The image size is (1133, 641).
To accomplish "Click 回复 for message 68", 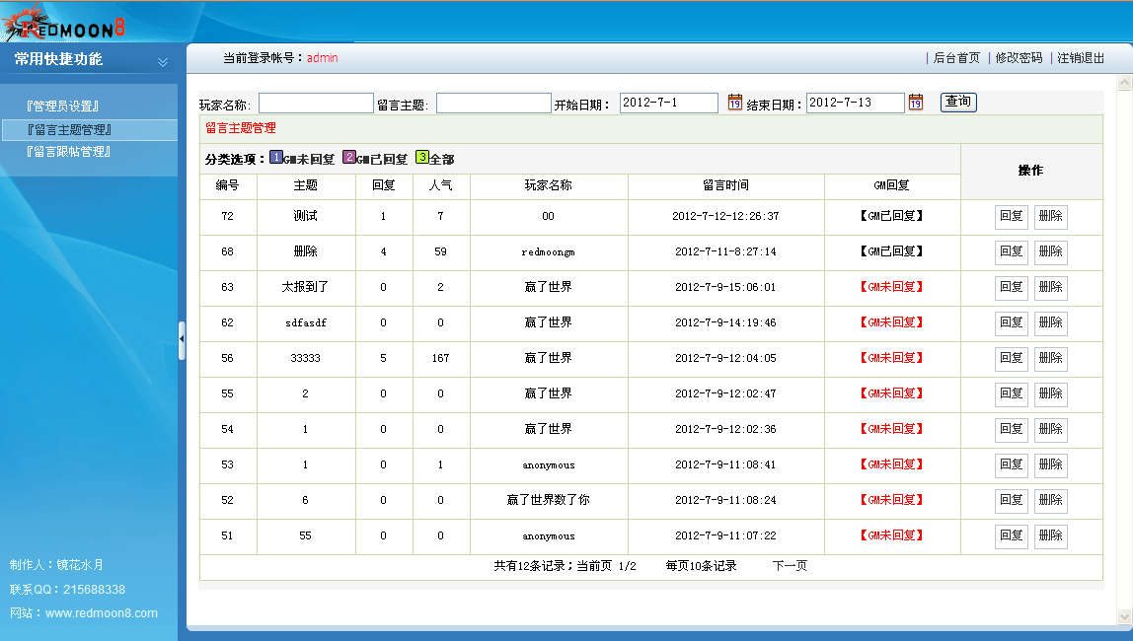I will [1012, 251].
